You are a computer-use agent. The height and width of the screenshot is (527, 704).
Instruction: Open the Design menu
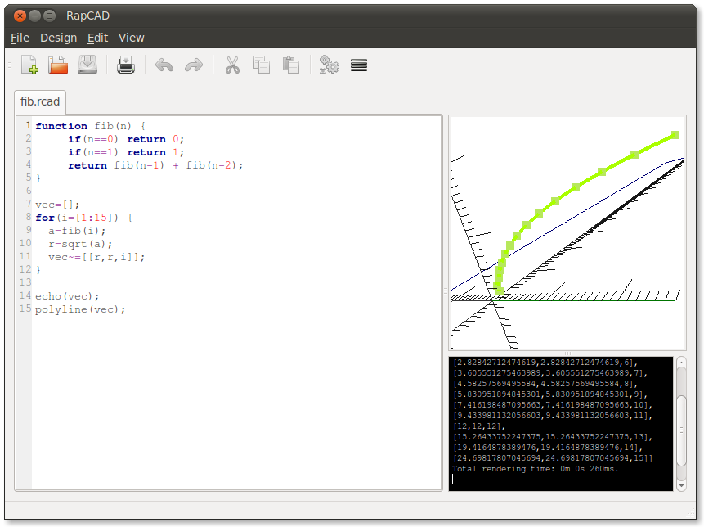[58, 38]
